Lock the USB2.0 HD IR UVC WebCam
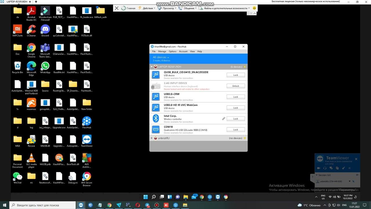This screenshot has width=371, height=209. click(236, 108)
